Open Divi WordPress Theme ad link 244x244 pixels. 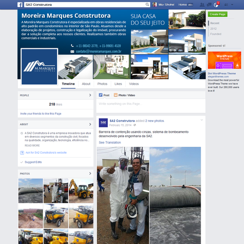pos(222,73)
